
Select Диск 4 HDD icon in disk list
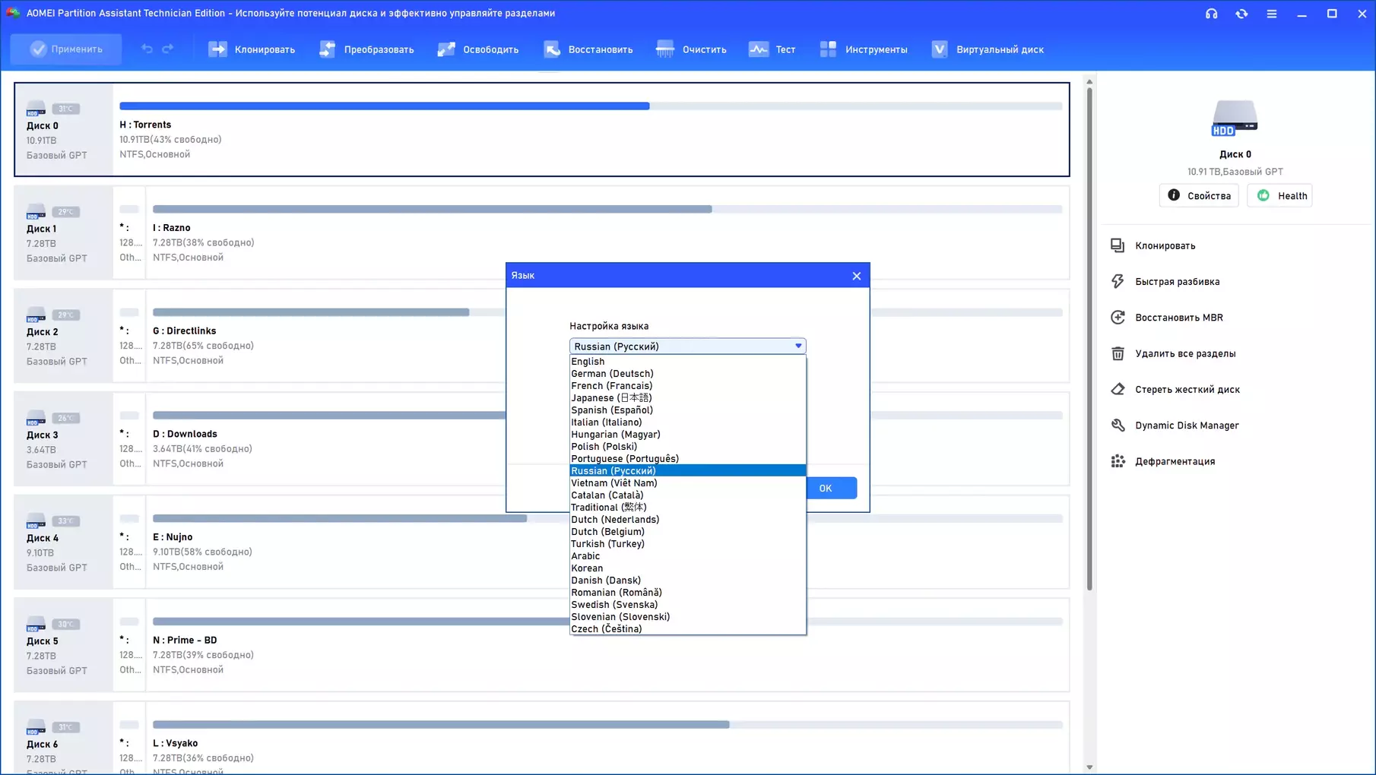36,522
